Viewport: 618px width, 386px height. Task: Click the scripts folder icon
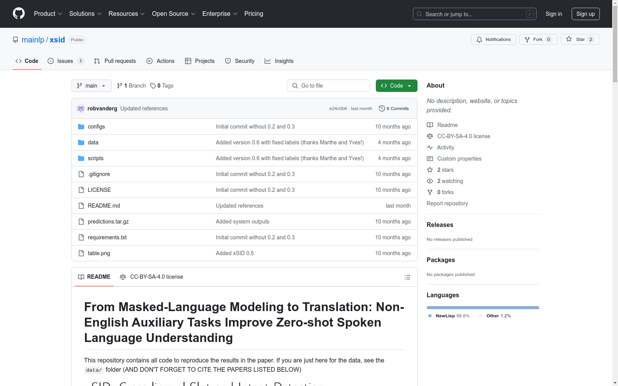point(81,158)
